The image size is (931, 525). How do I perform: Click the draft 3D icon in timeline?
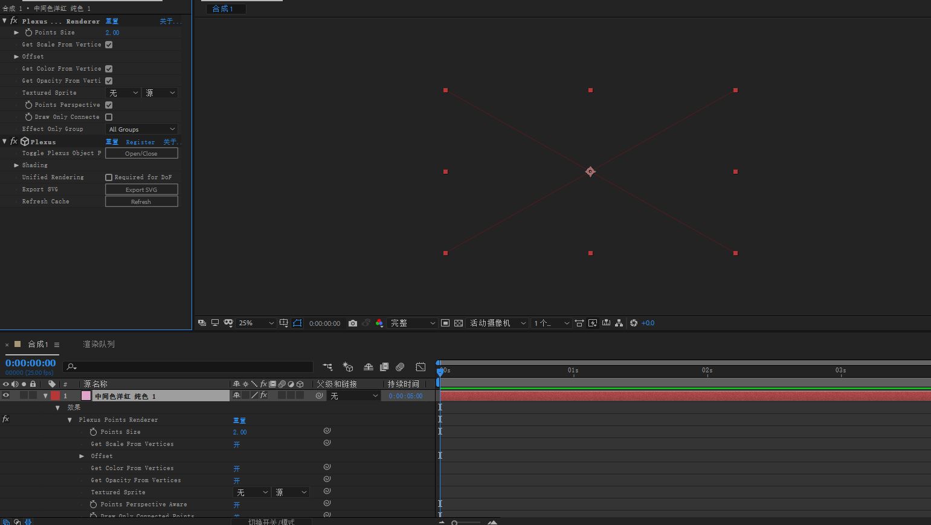348,367
